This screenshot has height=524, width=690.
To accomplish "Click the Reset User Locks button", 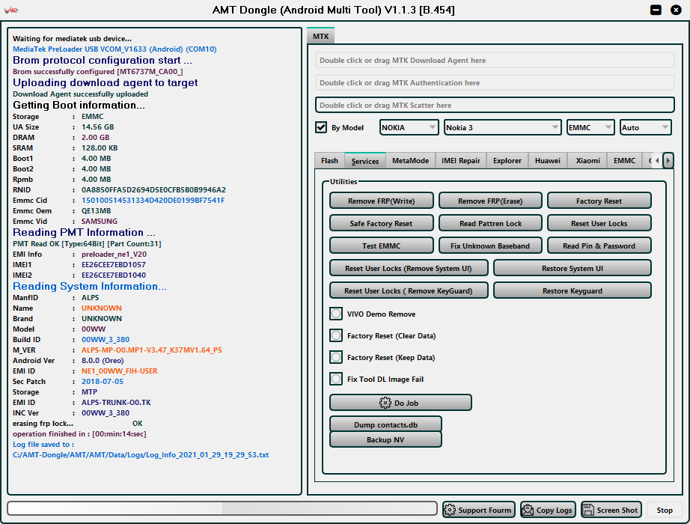I will pyautogui.click(x=599, y=223).
